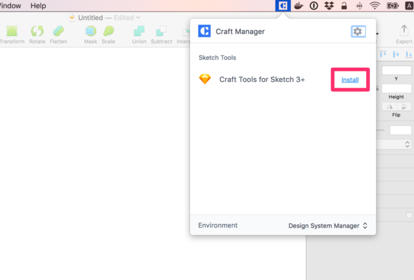The width and height of the screenshot is (414, 280).
Task: Open the 1Password menu bar icon
Action: tap(314, 6)
